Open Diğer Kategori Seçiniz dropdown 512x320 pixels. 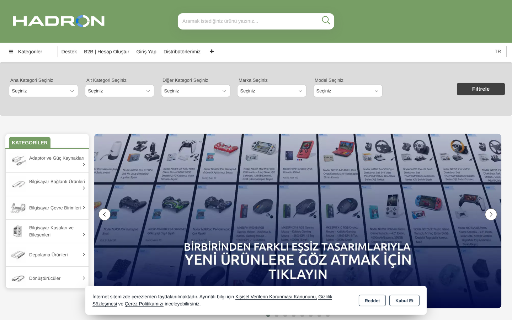[196, 91]
